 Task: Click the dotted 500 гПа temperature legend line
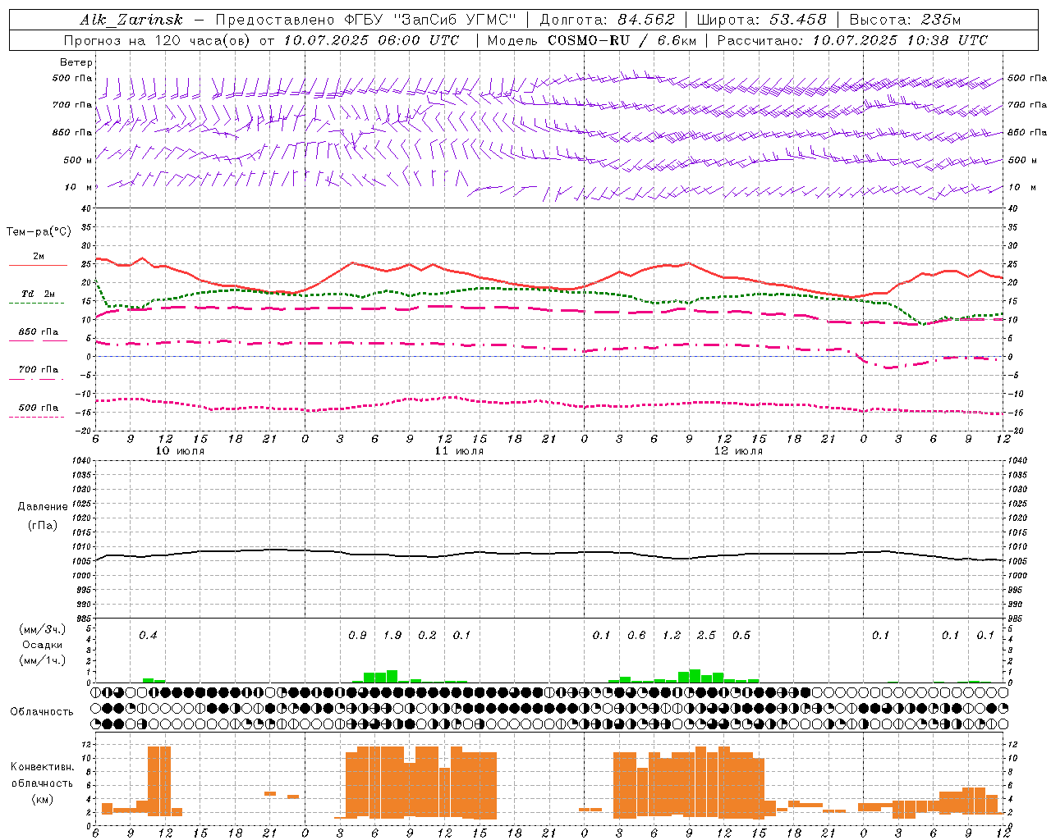36,417
